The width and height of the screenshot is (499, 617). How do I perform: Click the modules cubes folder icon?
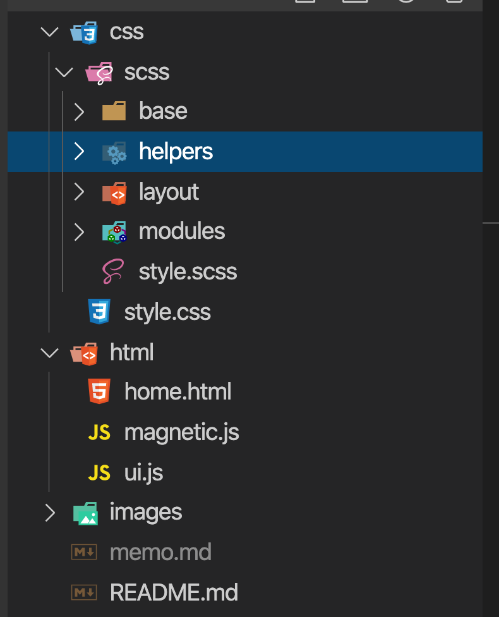114,233
